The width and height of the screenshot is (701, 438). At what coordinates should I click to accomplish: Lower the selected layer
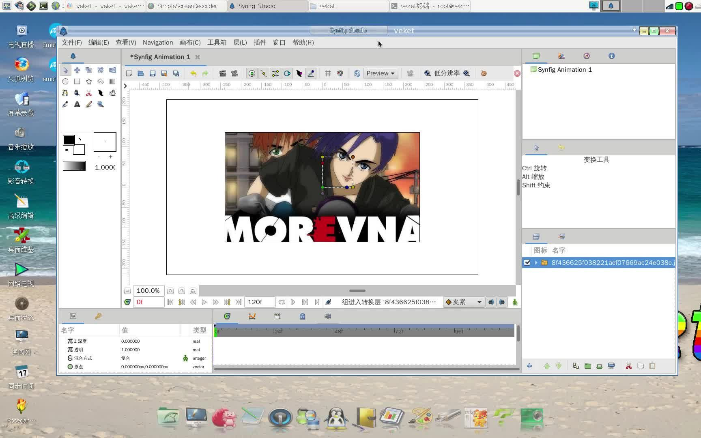(x=559, y=366)
